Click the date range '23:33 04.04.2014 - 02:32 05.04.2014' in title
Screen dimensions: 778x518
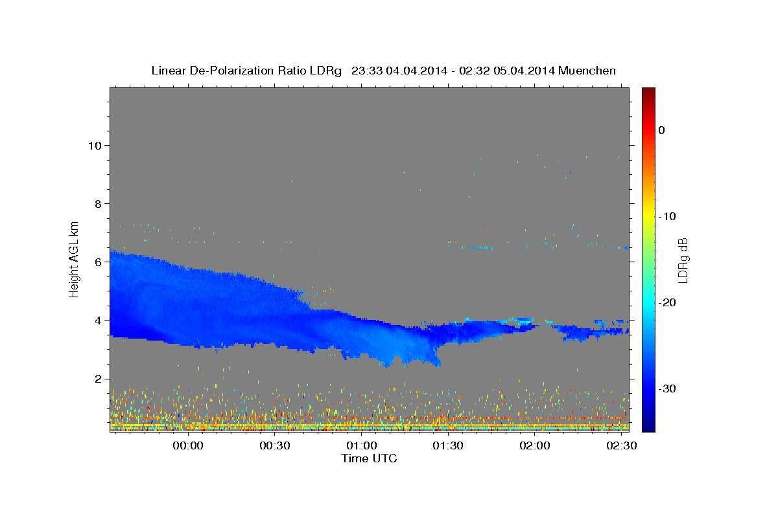click(x=453, y=71)
